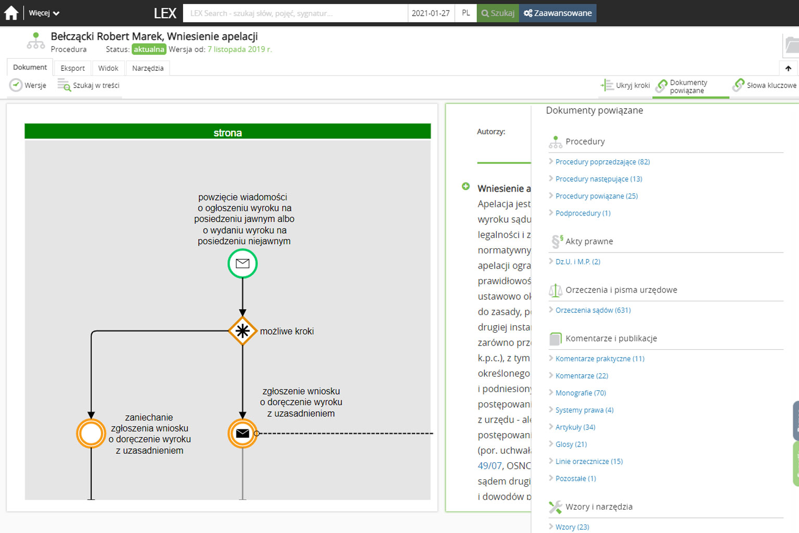Click the home icon in top bar

click(11, 13)
